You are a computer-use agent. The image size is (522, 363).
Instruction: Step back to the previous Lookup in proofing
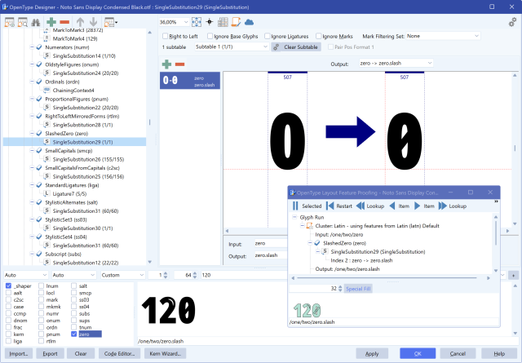pyautogui.click(x=370, y=206)
